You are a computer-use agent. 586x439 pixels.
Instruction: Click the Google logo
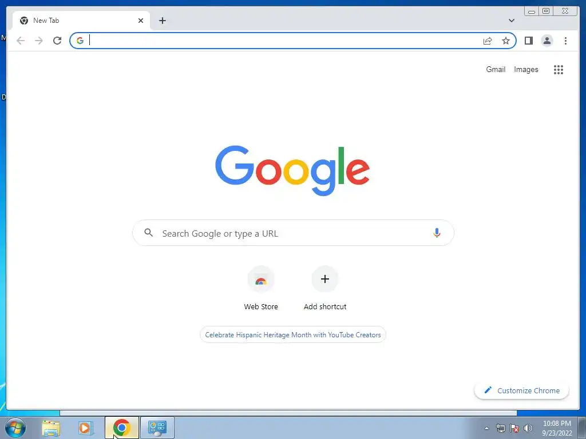coord(292,170)
